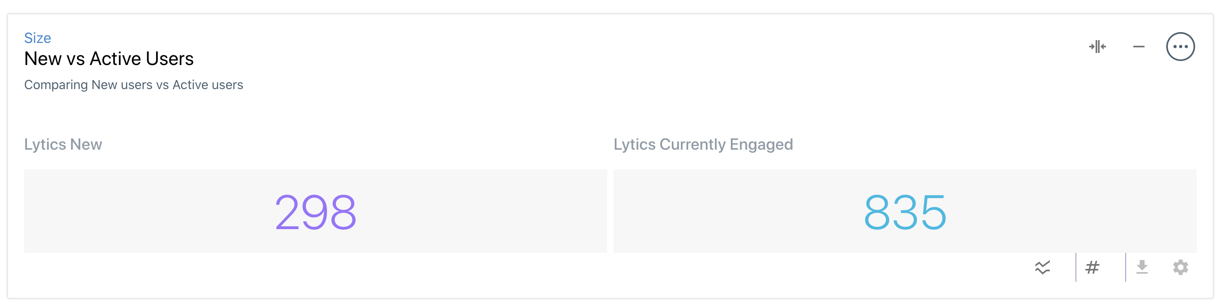This screenshot has width=1220, height=305.
Task: Select the hash number display view
Action: 1092,268
